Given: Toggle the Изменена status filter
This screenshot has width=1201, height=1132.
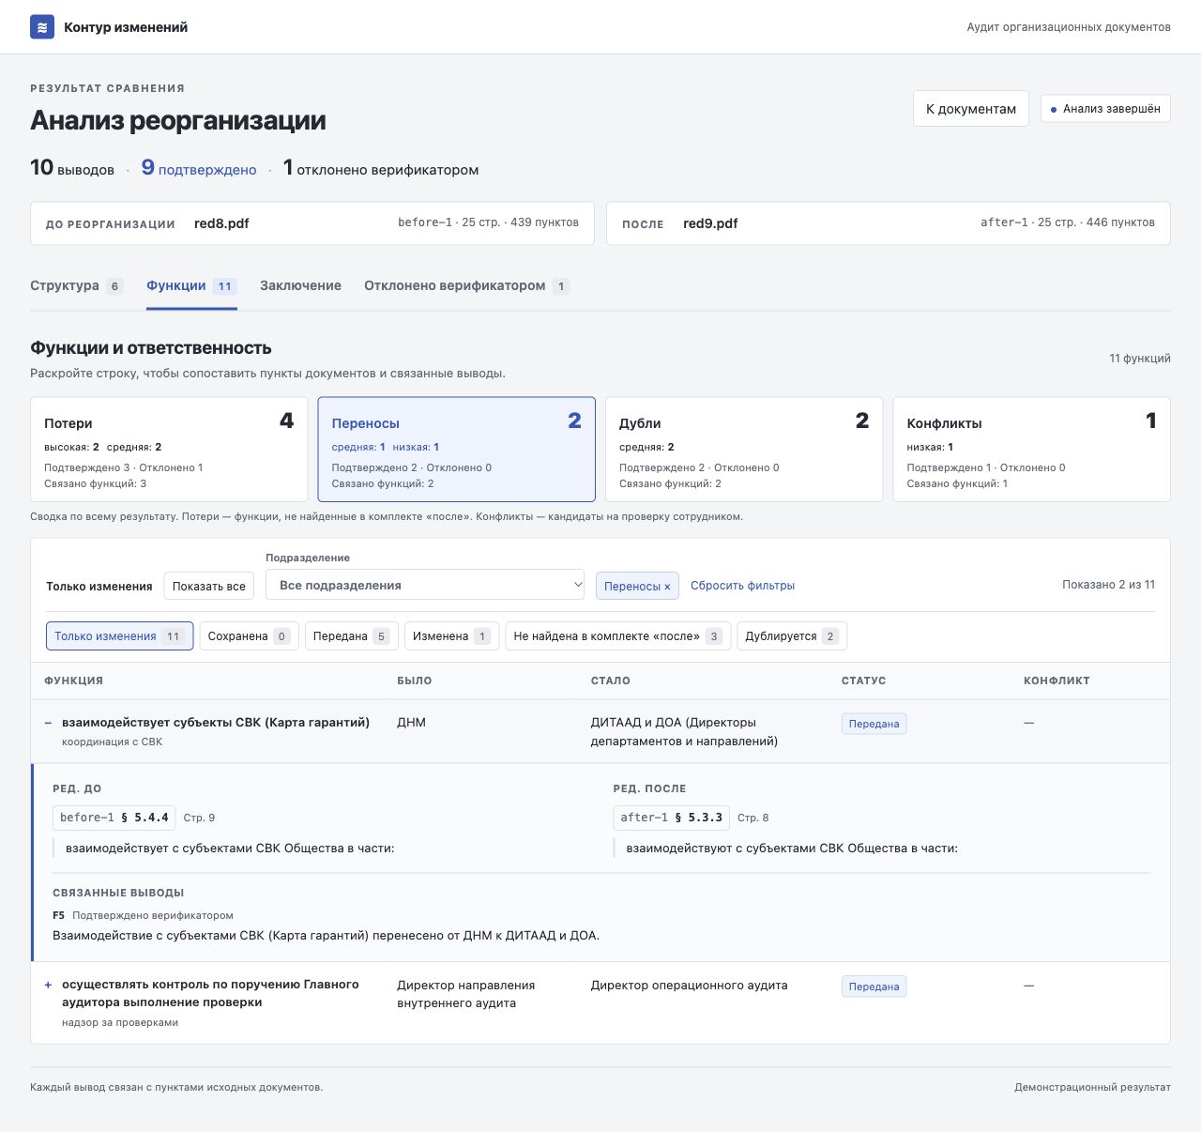Looking at the screenshot, I should pos(451,636).
